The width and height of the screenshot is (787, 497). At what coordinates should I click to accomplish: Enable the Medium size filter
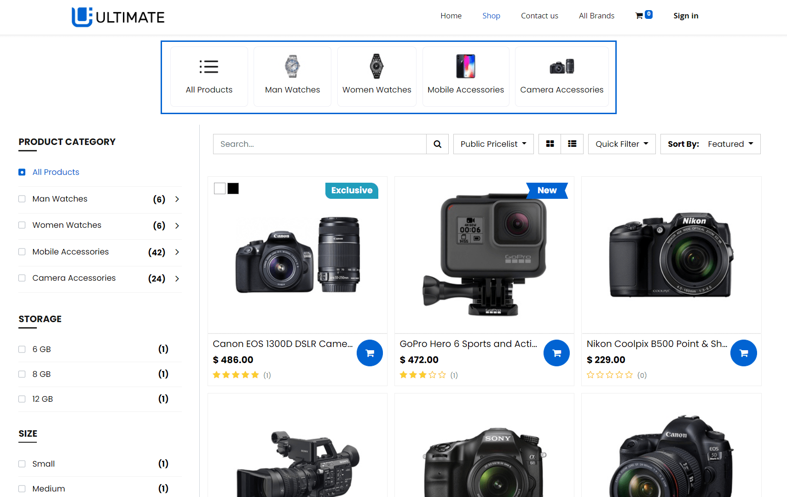pyautogui.click(x=22, y=489)
